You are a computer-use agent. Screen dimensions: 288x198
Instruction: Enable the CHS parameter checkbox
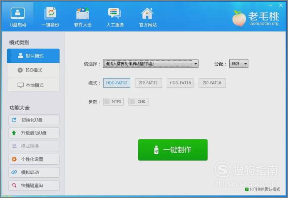tap(132, 101)
